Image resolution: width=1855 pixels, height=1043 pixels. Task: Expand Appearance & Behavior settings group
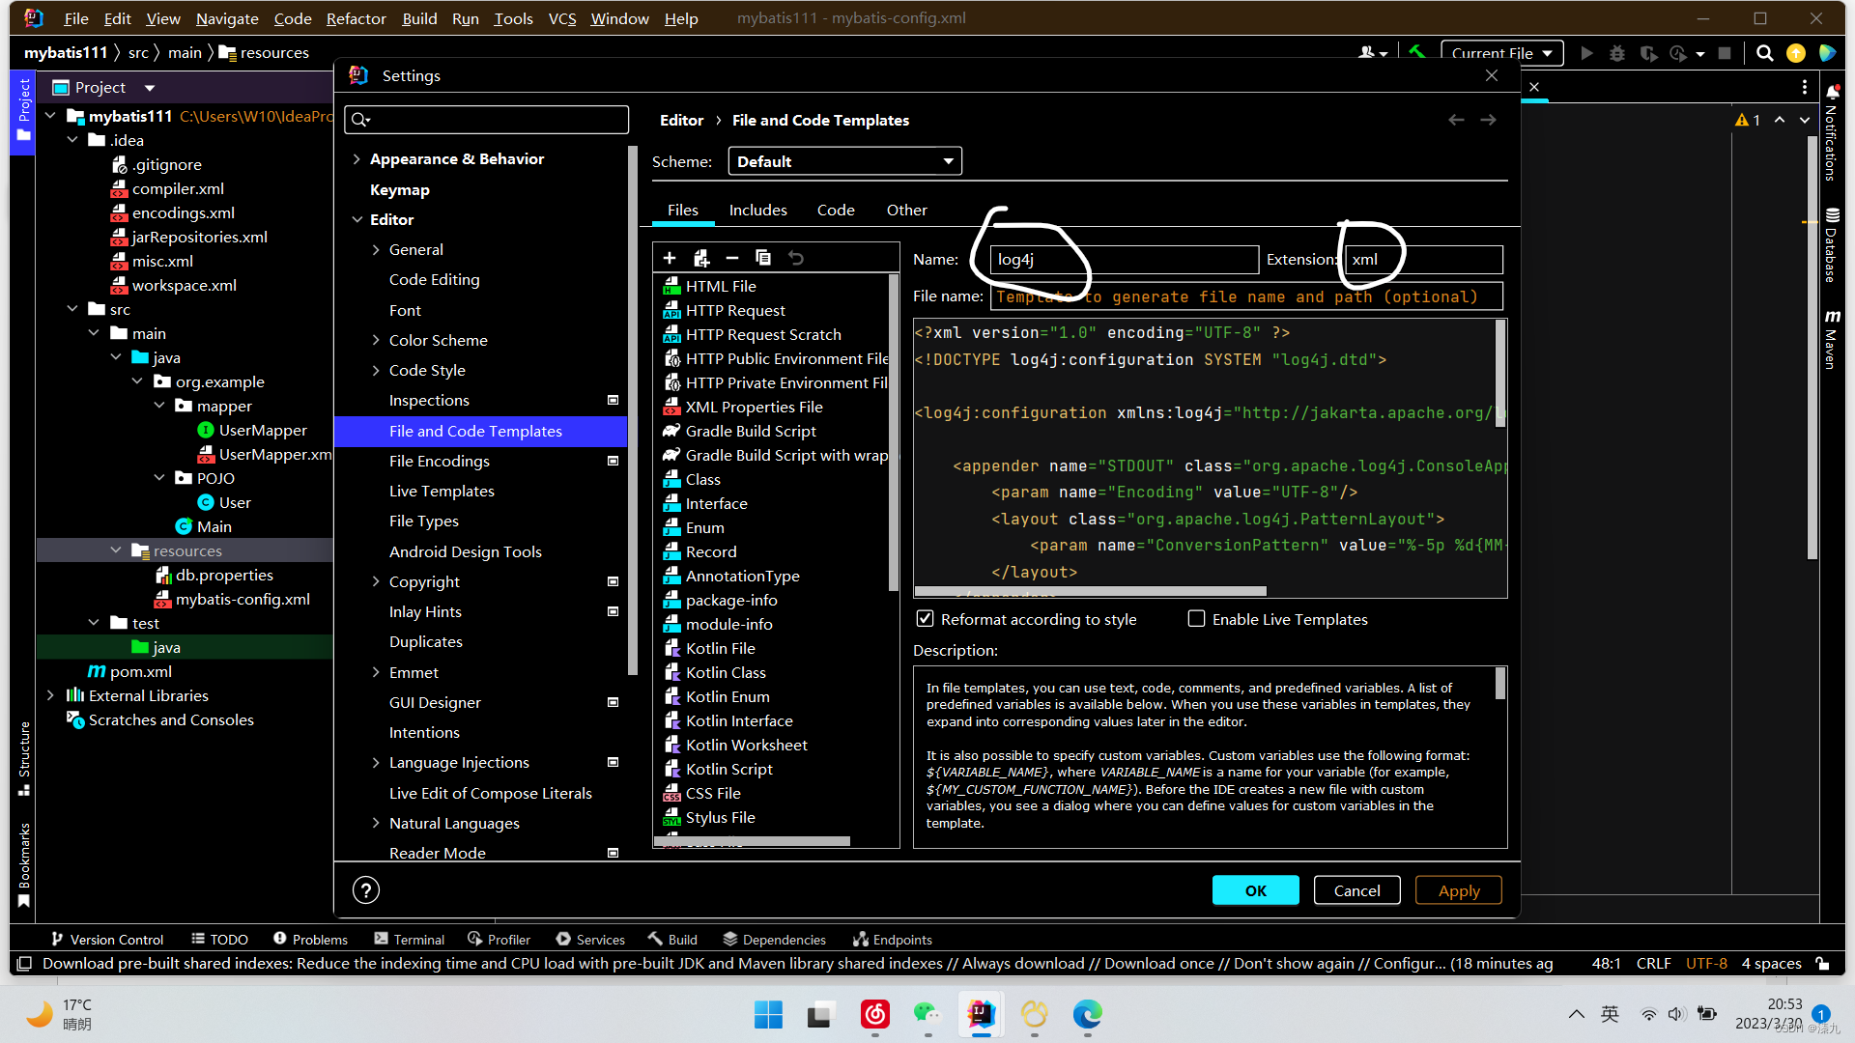[357, 159]
